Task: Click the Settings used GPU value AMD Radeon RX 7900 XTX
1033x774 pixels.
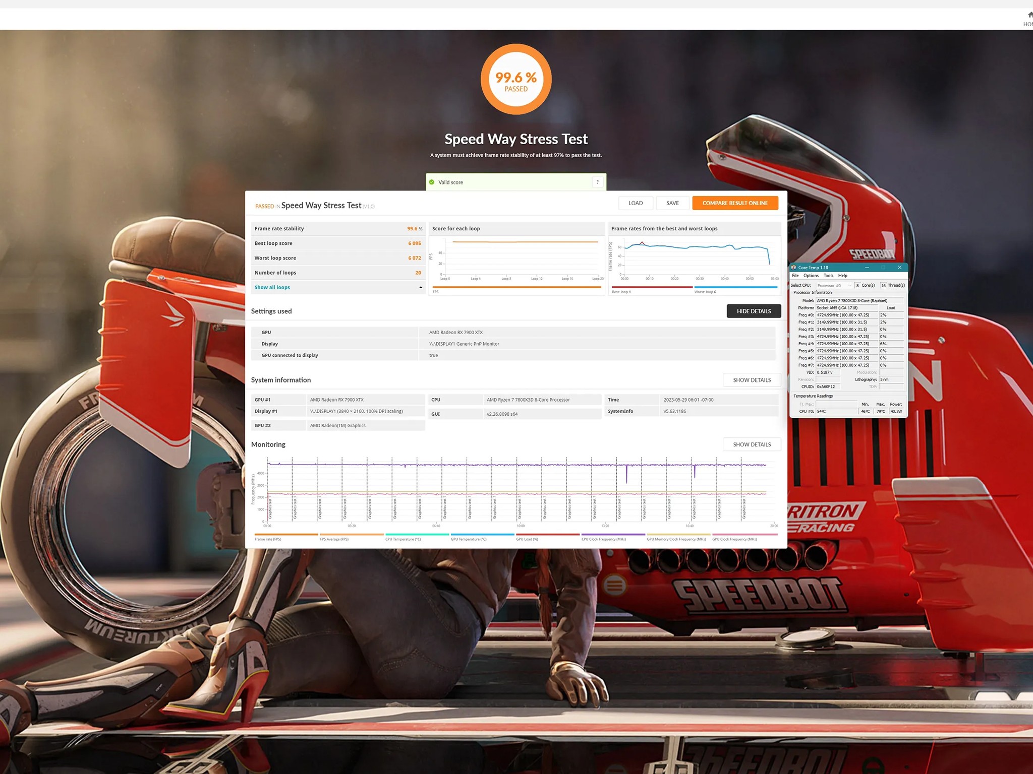Action: click(456, 333)
